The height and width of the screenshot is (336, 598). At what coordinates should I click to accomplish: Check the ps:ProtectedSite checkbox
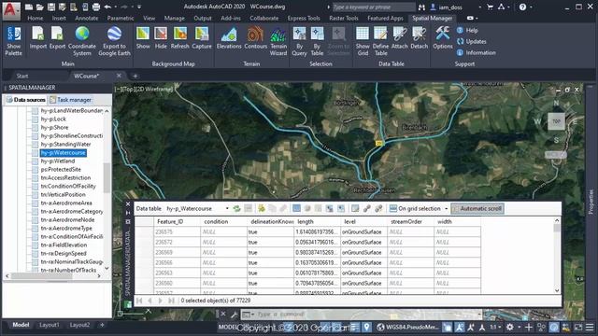(36, 170)
